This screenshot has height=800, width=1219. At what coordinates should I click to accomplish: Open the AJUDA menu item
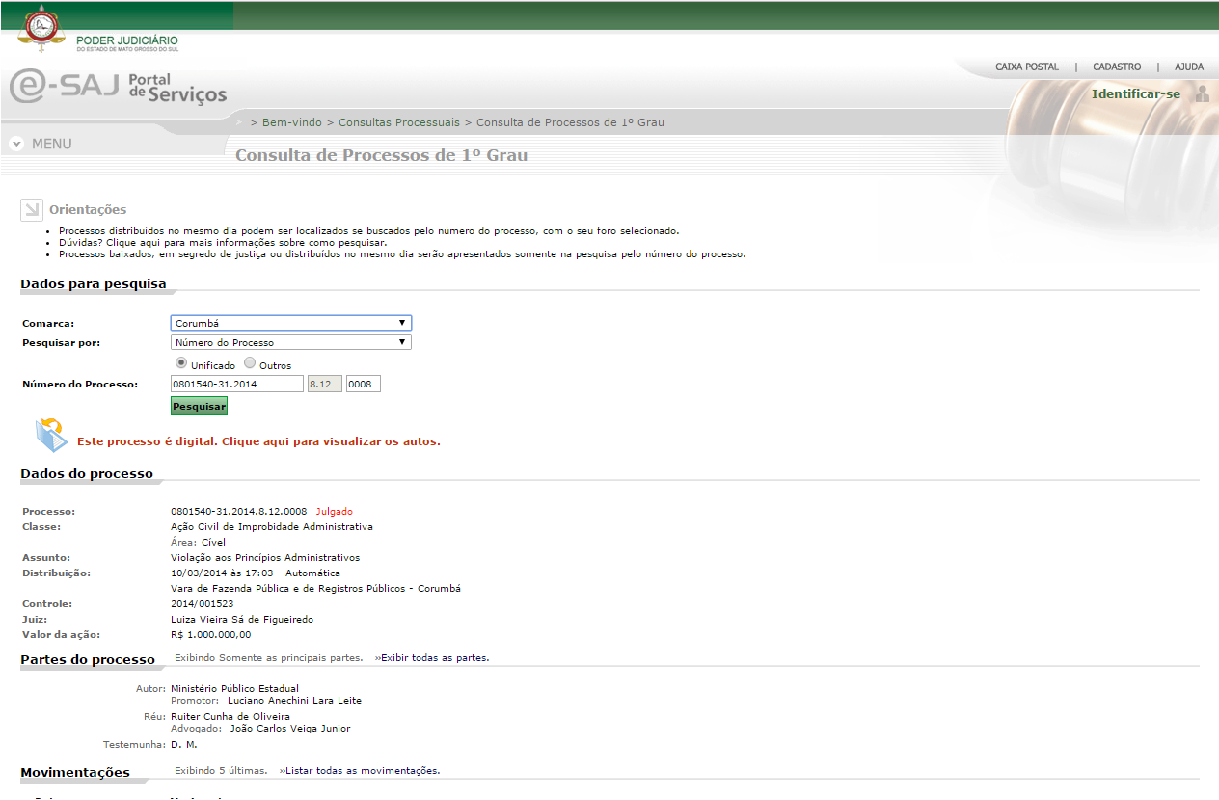(x=1188, y=67)
